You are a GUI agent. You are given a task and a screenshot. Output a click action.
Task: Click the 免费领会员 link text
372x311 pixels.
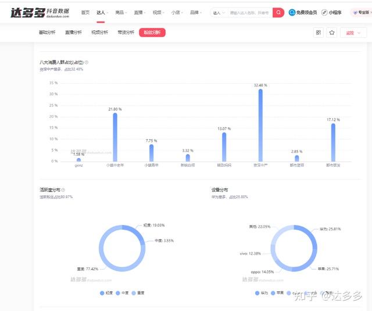click(306, 12)
